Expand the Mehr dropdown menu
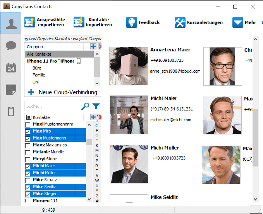Viewport: 263px width, 214px height. click(x=244, y=22)
